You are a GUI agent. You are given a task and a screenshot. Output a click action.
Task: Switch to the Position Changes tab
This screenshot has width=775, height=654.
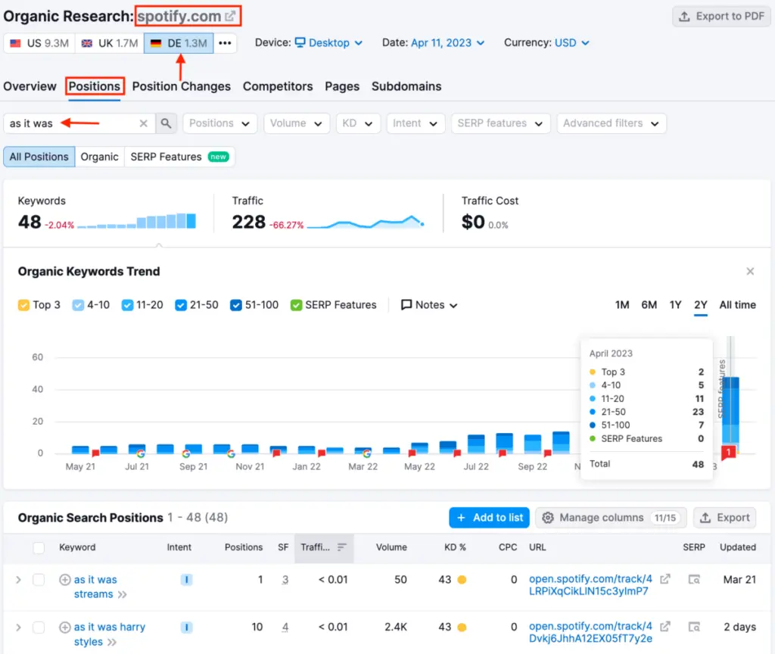point(181,86)
